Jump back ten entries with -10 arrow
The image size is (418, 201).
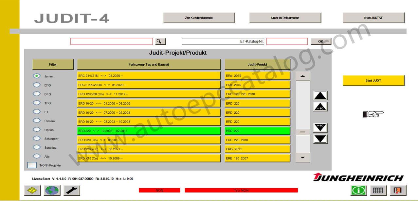pos(320,107)
